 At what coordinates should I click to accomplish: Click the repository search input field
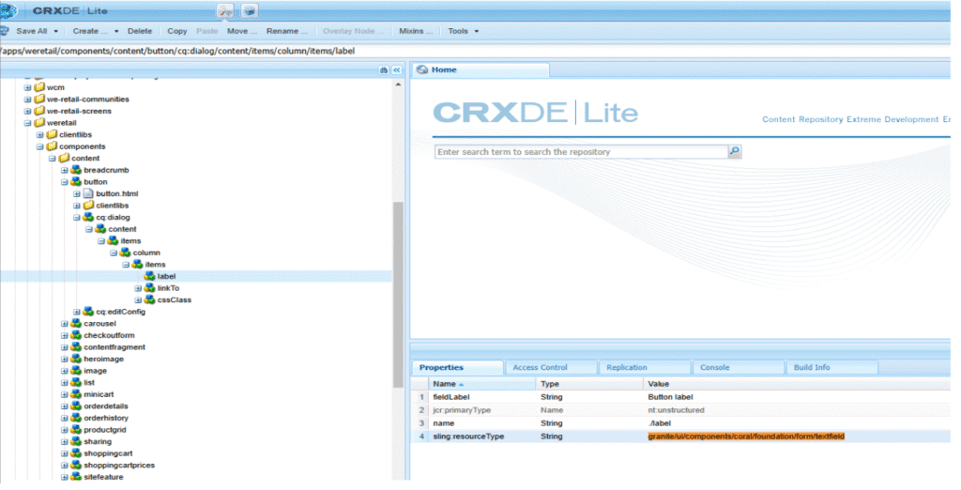(581, 151)
